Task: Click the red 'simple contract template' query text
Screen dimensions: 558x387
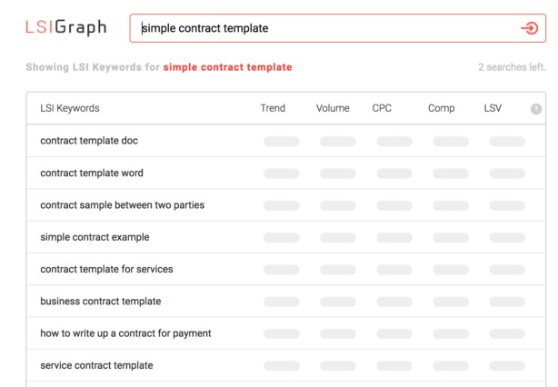Action: point(227,67)
